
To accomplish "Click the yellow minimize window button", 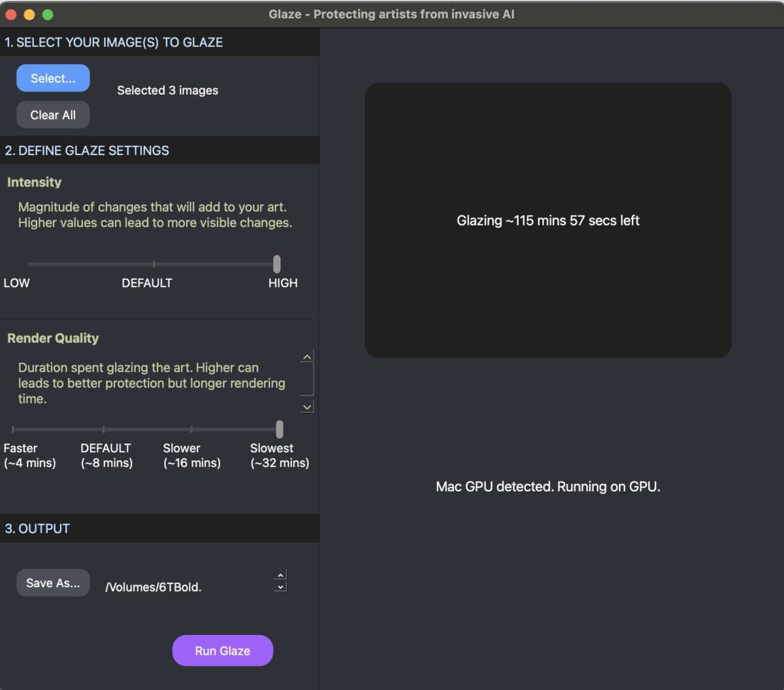I will (29, 14).
